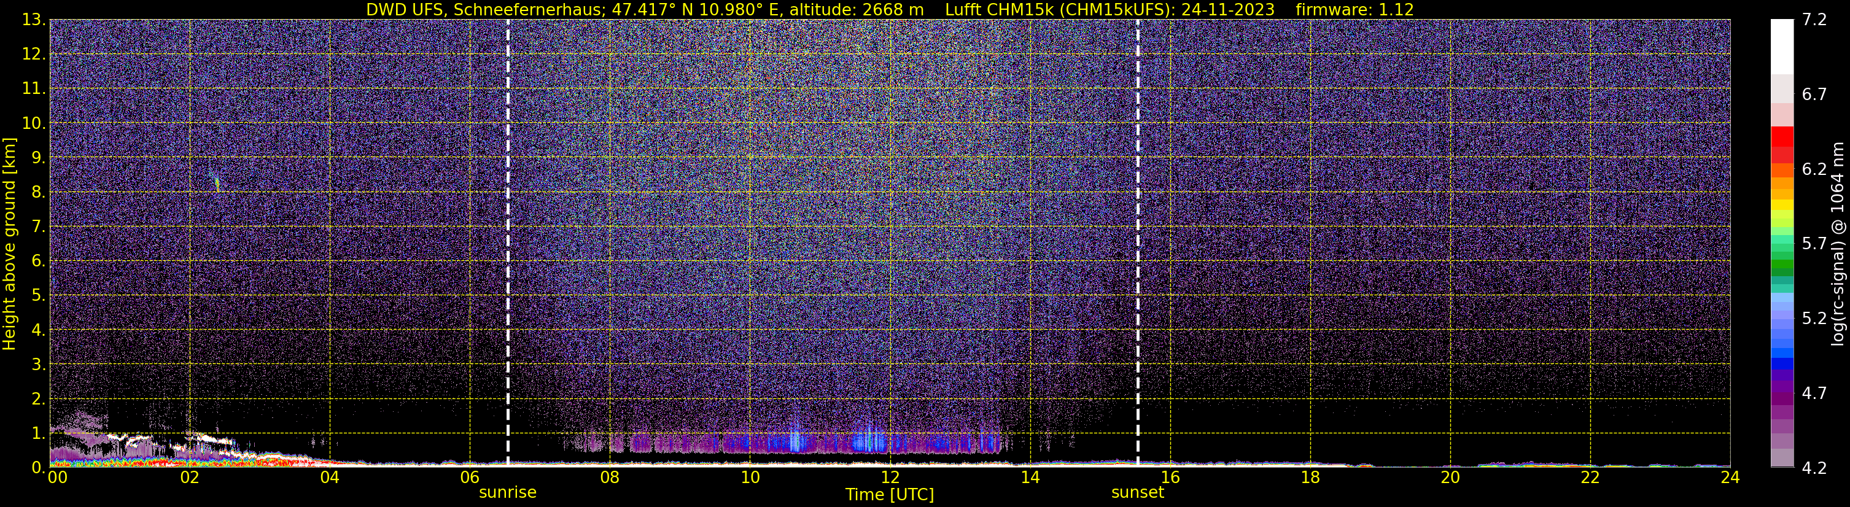The width and height of the screenshot is (1850, 507).
Task: Click the y-axis tick label '12.'
Action: (34, 55)
